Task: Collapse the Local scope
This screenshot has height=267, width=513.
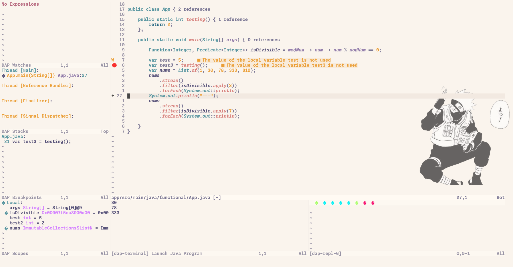Action: pos(3,203)
